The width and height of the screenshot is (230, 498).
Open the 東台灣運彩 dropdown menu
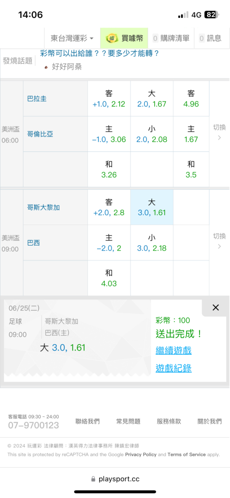click(x=72, y=38)
